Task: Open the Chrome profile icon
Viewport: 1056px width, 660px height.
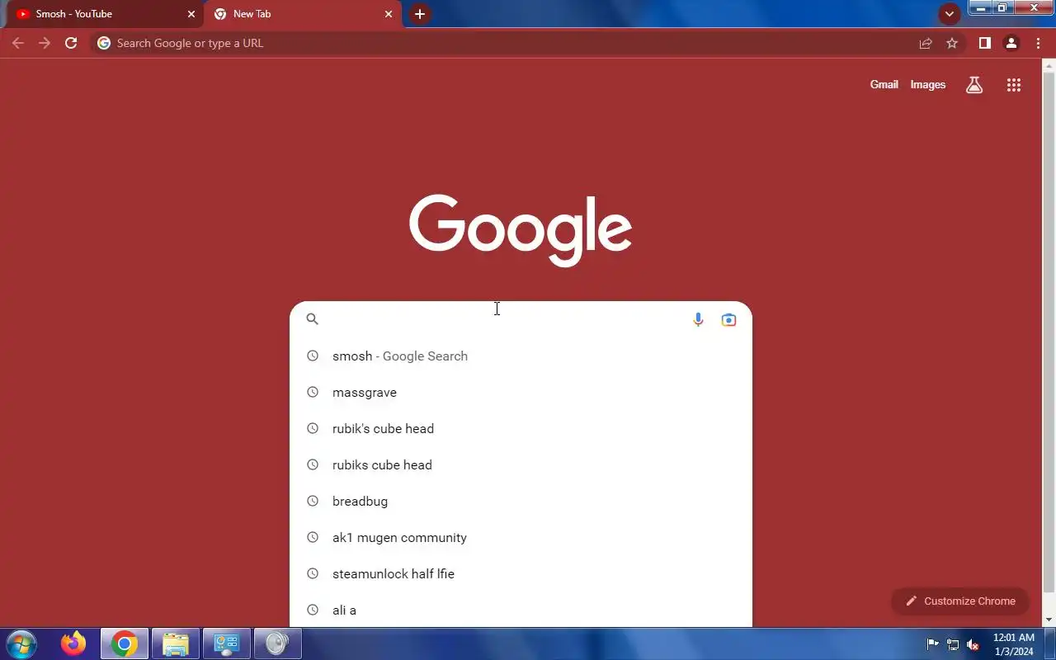Action: [x=1011, y=43]
